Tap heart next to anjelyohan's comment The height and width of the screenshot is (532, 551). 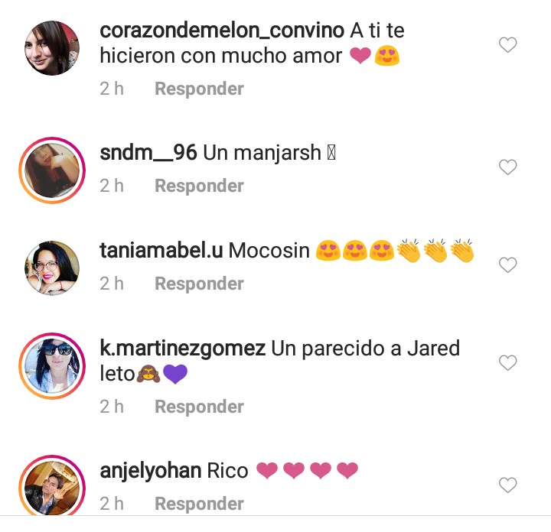click(508, 485)
